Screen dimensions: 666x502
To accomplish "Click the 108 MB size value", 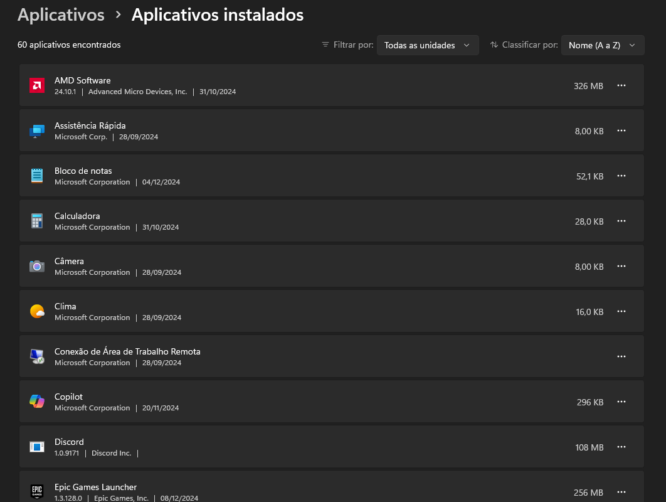I will (589, 447).
